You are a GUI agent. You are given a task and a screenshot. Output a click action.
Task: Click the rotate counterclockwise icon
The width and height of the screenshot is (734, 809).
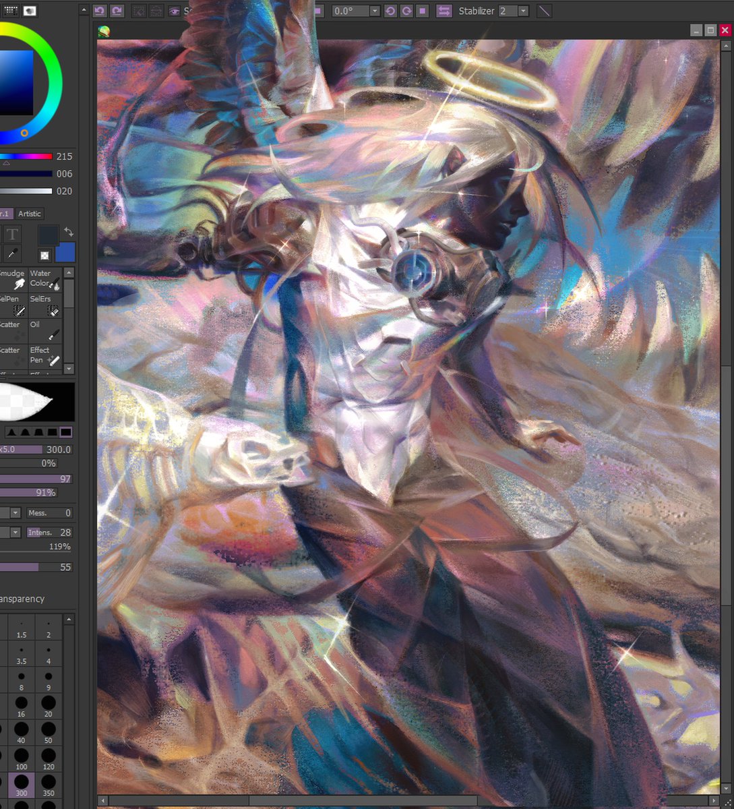tap(390, 11)
